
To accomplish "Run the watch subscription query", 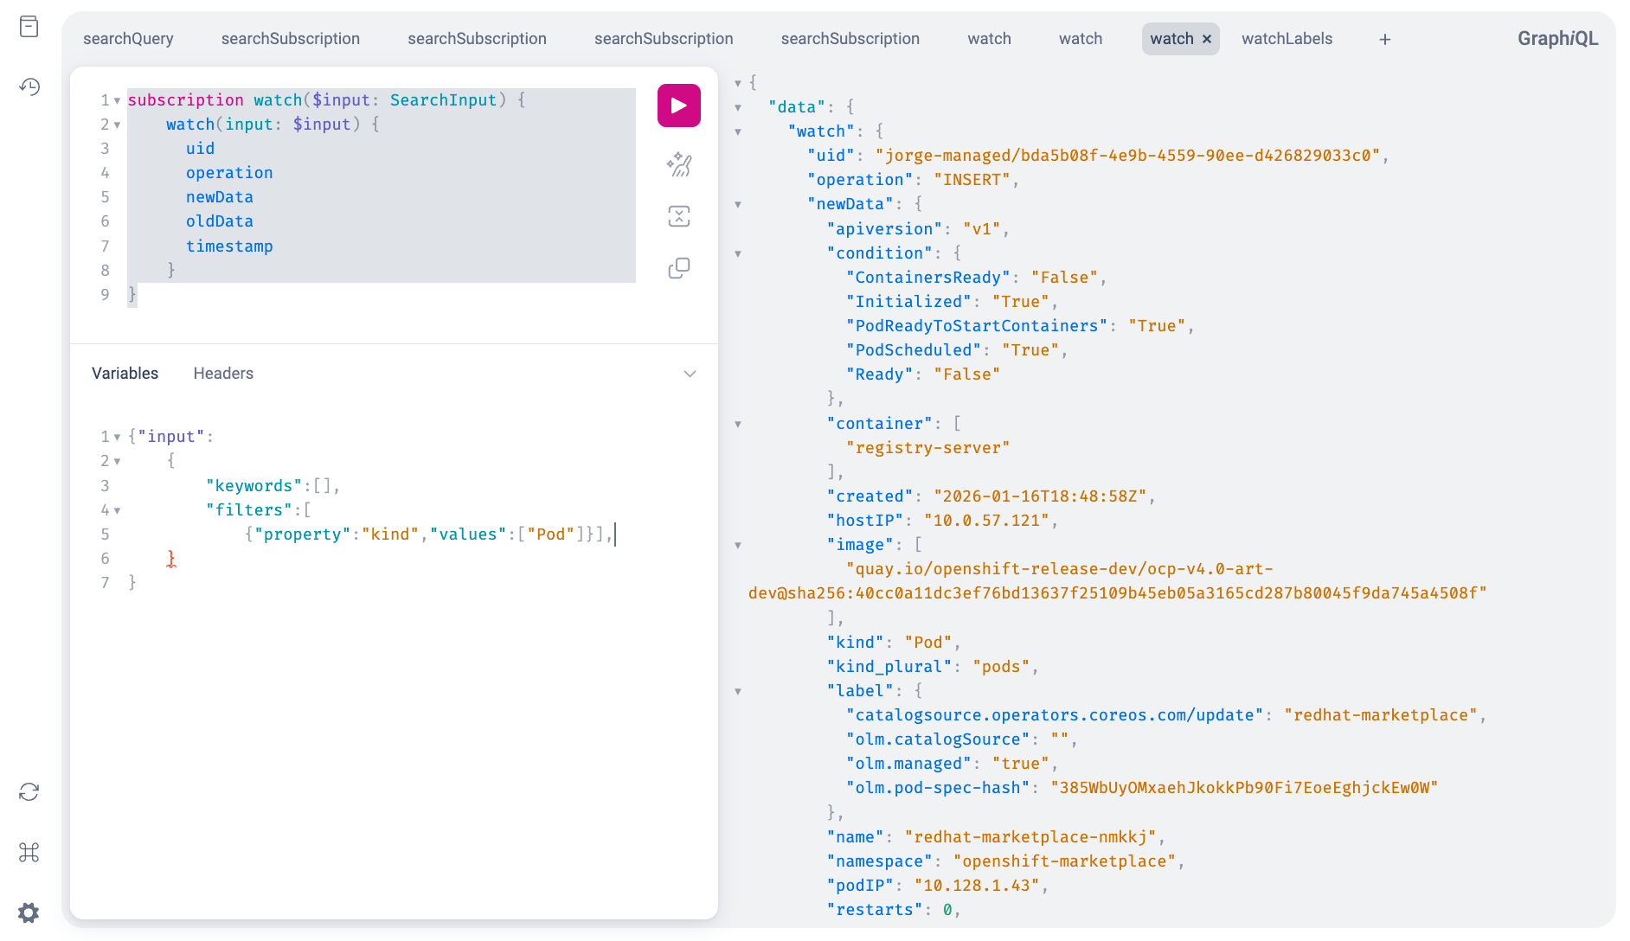I will pyautogui.click(x=678, y=106).
